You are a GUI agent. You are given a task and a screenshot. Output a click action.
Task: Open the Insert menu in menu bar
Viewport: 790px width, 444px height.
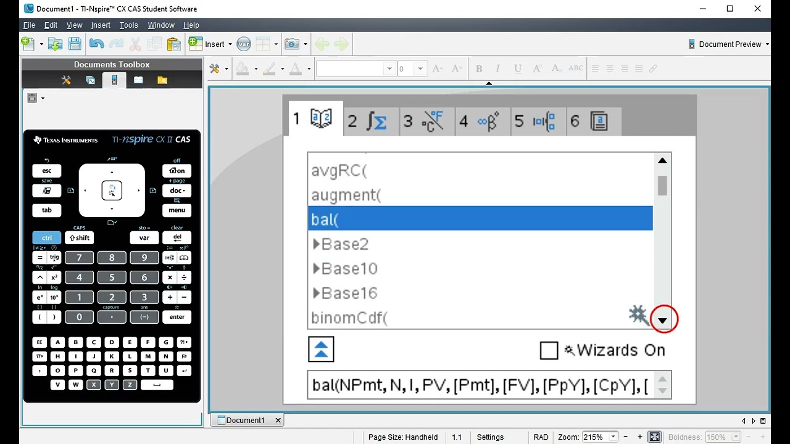point(101,25)
